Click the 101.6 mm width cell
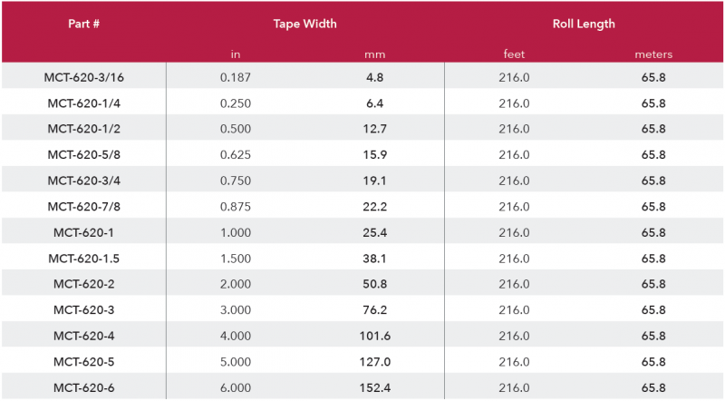Viewport: 725px width, 401px height. 375,336
